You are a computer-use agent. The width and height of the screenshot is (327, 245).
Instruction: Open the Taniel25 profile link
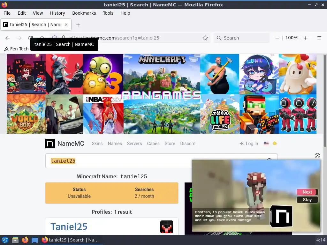click(x=69, y=227)
